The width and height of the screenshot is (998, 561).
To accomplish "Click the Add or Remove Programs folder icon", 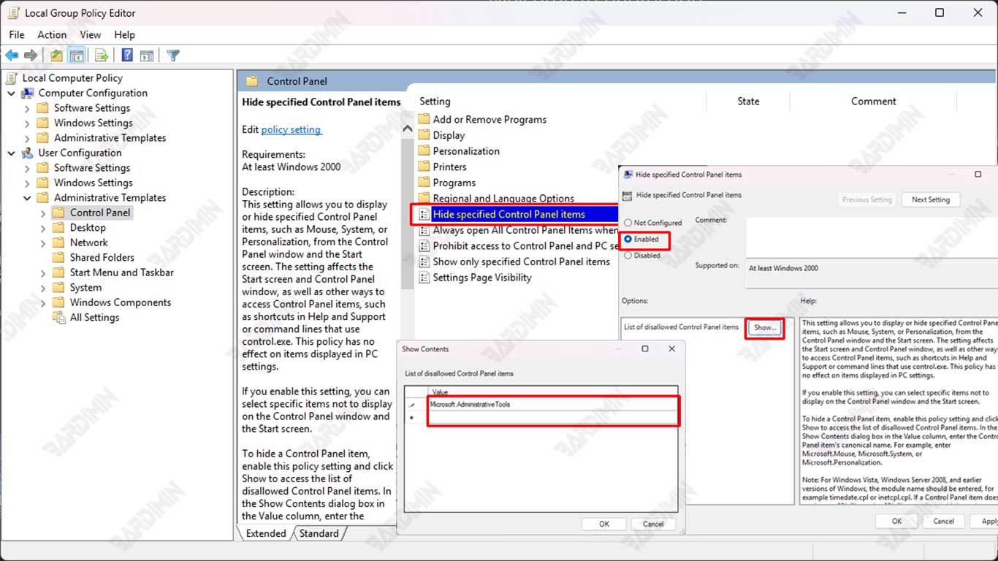I will coord(424,120).
